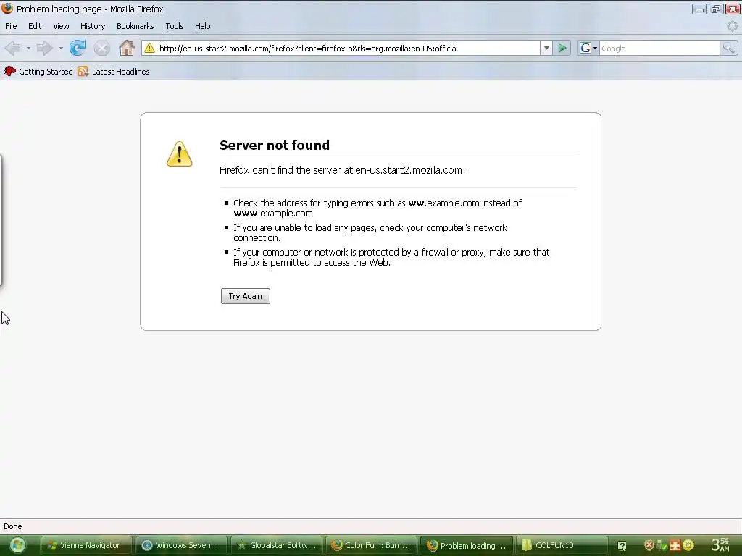This screenshot has height=556, width=742.
Task: Open the Google search engine selector
Action: [588, 48]
